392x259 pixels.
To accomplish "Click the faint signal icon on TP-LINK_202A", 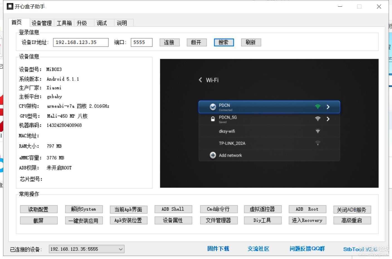I will tap(318, 143).
